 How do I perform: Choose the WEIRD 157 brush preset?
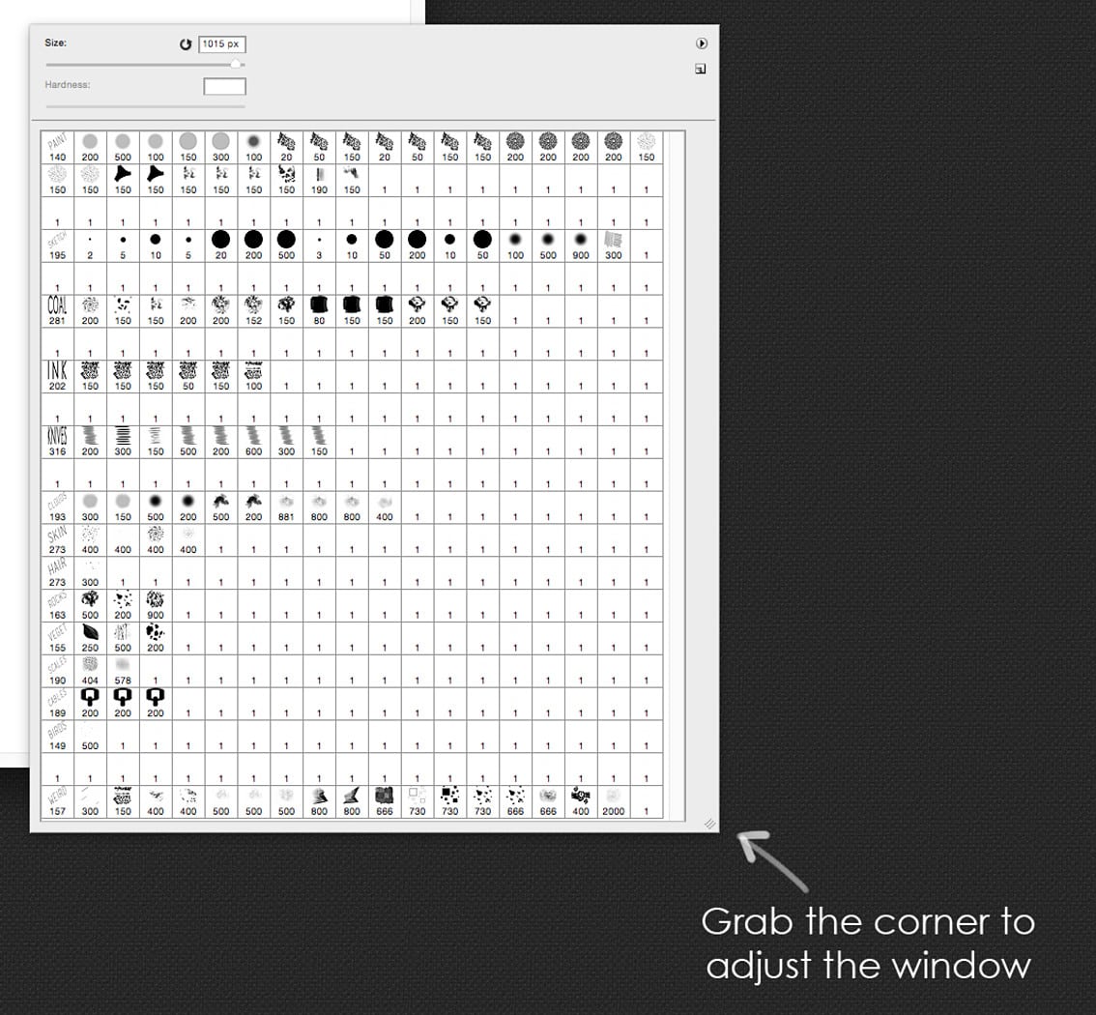[57, 798]
